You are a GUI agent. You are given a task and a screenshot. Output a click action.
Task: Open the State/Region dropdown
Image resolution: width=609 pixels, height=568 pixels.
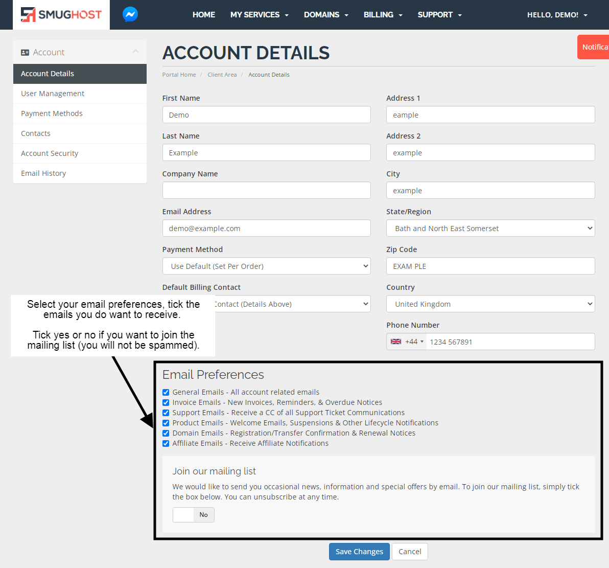pyautogui.click(x=490, y=229)
